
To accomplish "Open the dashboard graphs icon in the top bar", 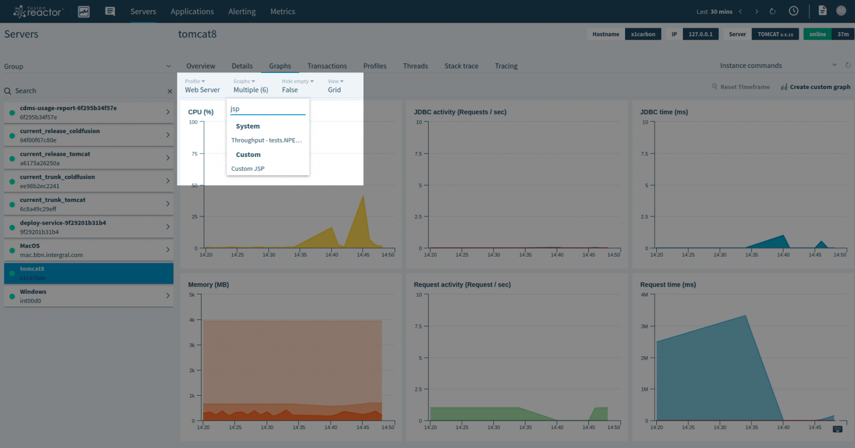I will (x=83, y=11).
